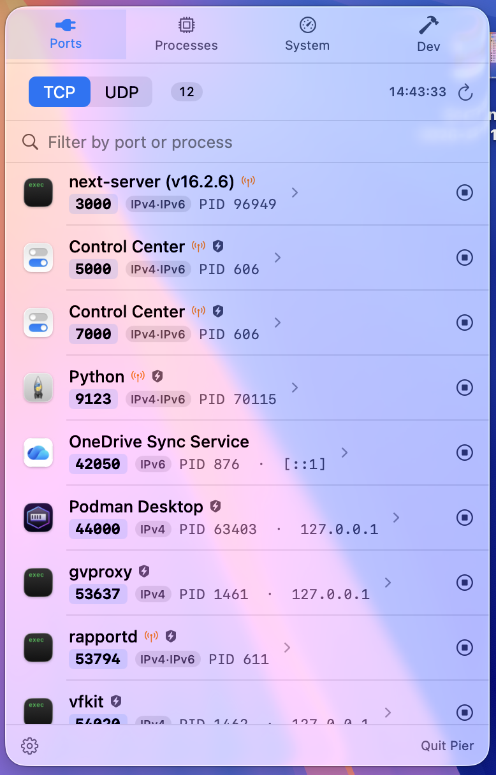The image size is (496, 775).
Task: Switch to the Ports tab
Action: (x=66, y=34)
